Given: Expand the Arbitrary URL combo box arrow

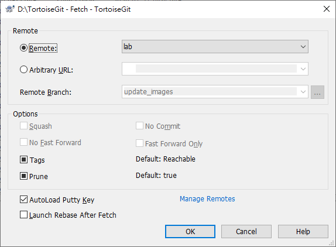Looking at the screenshot, I should 303,69.
